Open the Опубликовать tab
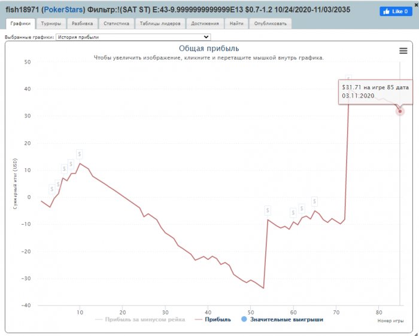419x336 pixels. tap(271, 23)
